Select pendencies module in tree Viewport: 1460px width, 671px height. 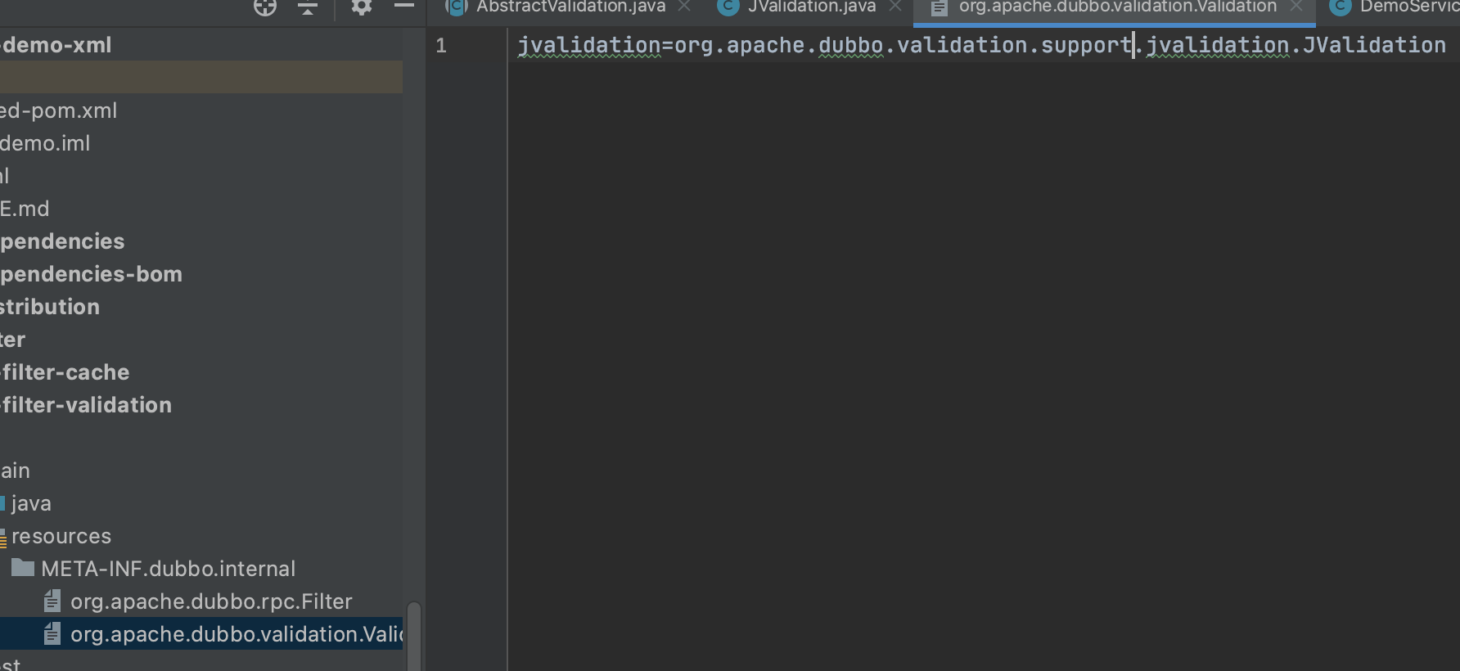tap(62, 241)
